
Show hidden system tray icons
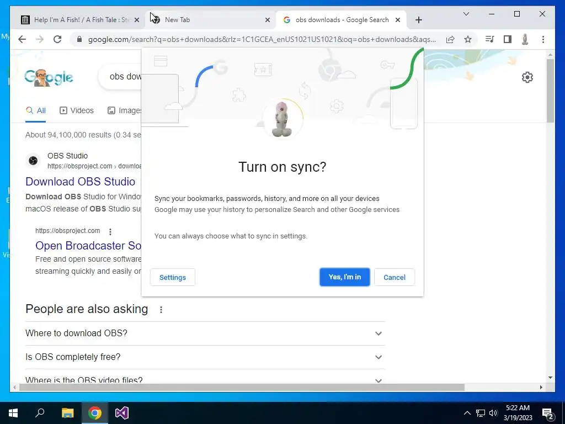467,413
